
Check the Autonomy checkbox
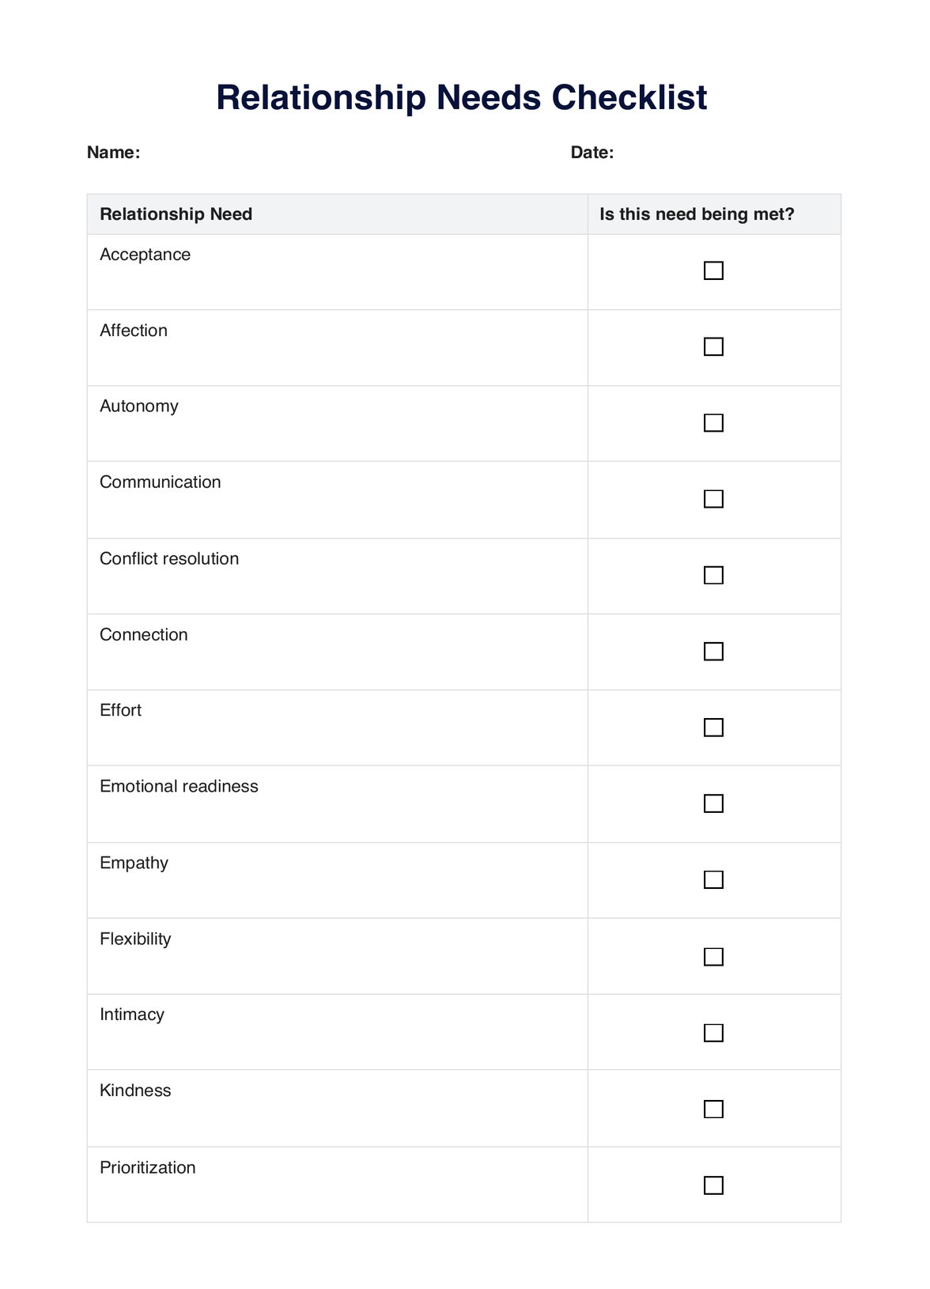(x=713, y=422)
